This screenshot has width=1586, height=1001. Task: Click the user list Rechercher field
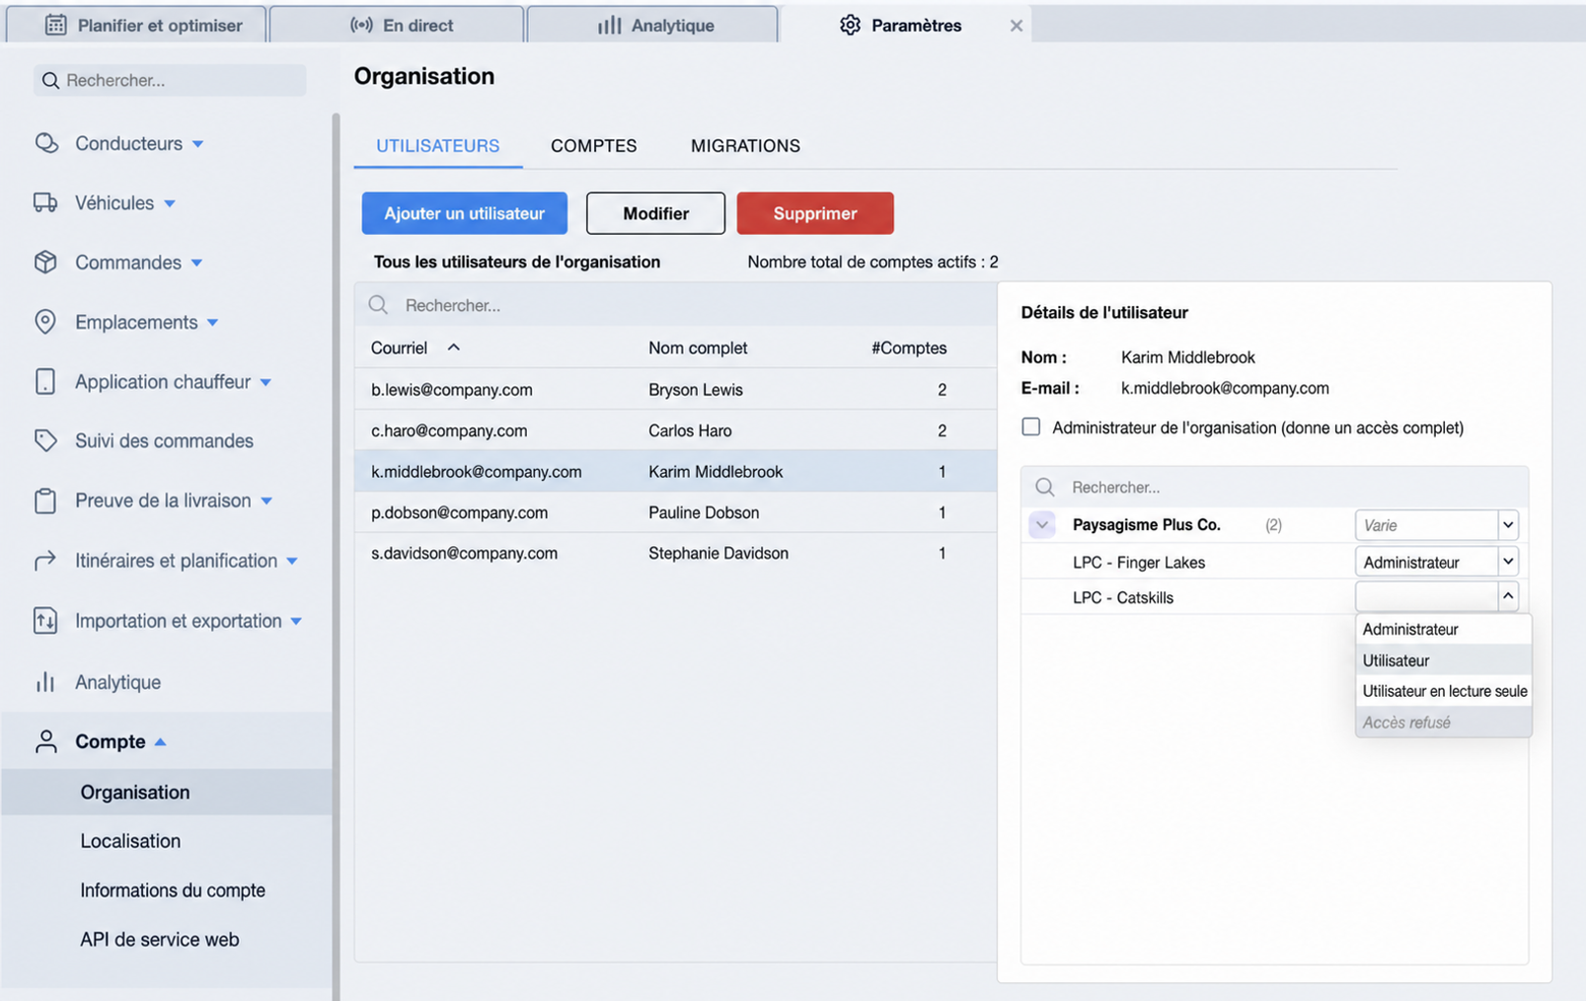pos(676,305)
